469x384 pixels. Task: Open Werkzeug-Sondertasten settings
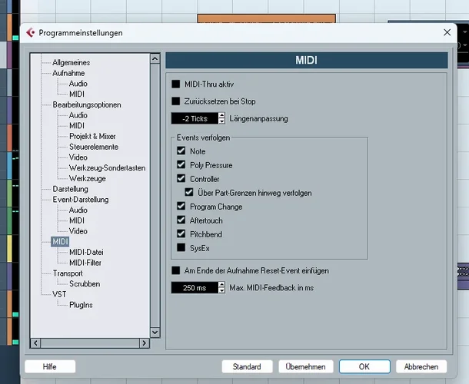pyautogui.click(x=107, y=167)
